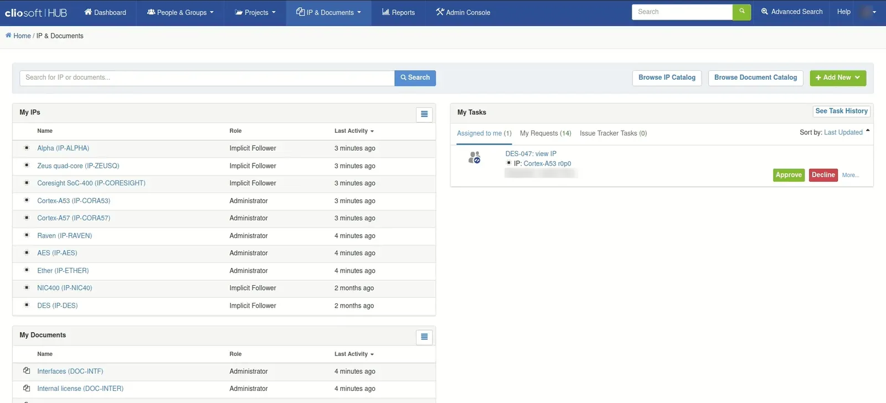The height and width of the screenshot is (403, 886).
Task: Change sort by Last Updated
Action: tap(843, 133)
